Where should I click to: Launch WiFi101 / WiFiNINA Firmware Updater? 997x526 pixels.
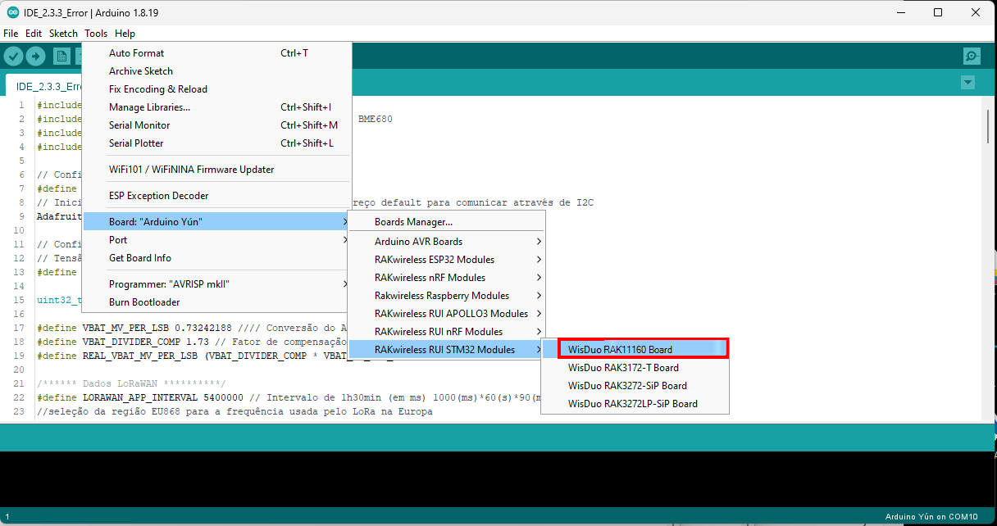pyautogui.click(x=217, y=170)
